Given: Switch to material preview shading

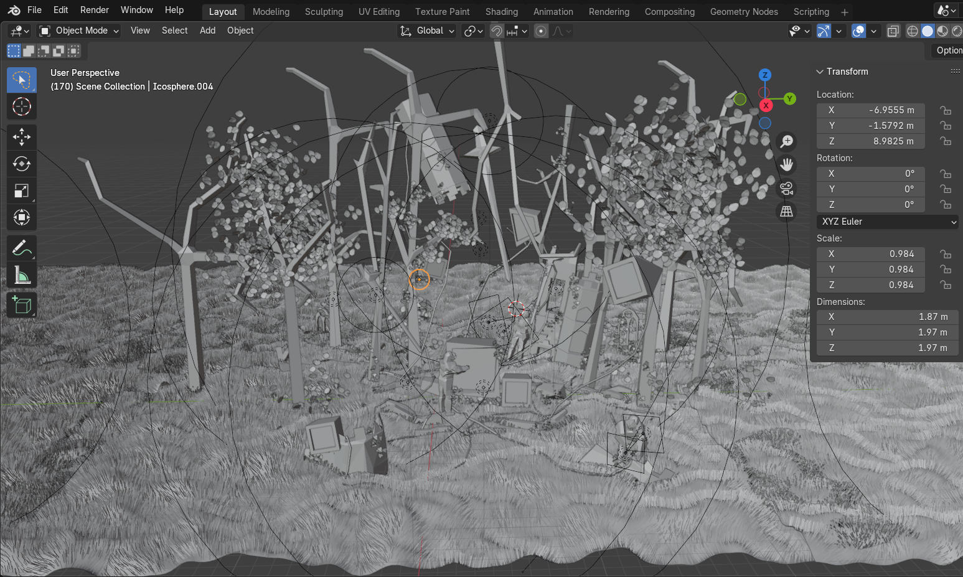Looking at the screenshot, I should point(942,31).
